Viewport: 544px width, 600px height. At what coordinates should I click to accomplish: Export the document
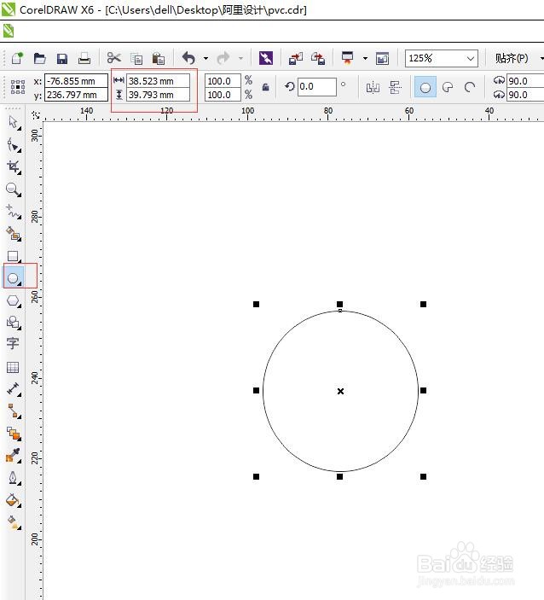[318, 58]
